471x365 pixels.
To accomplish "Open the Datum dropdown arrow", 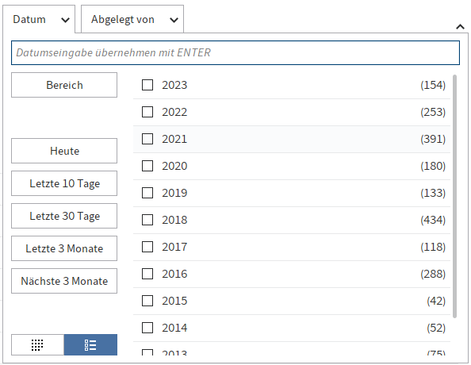I will [65, 20].
